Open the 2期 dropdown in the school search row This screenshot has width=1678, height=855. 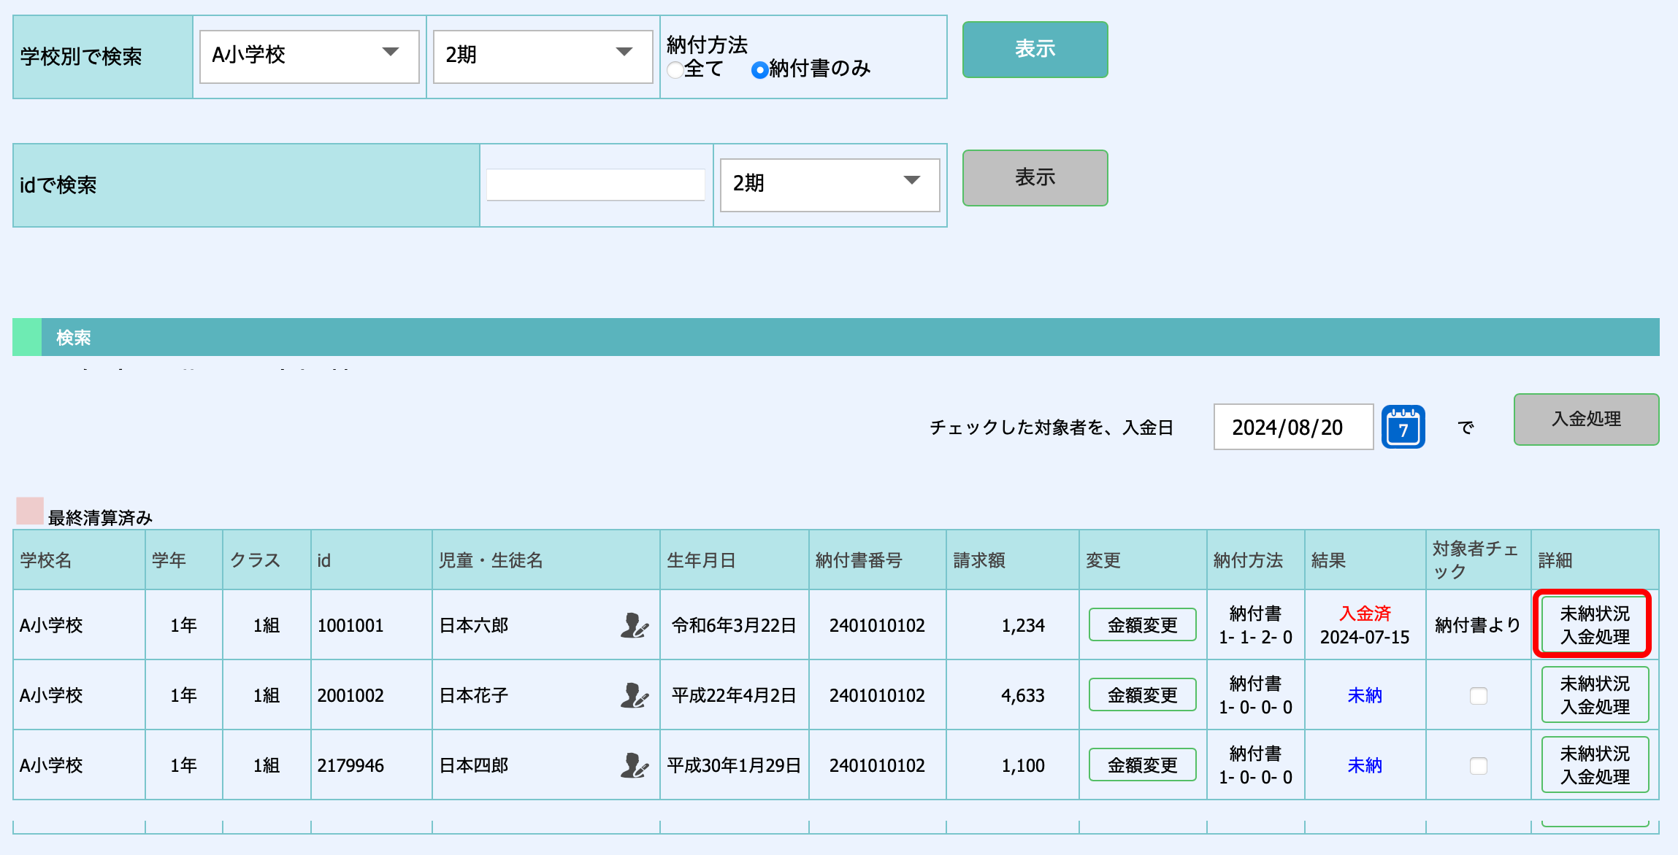click(x=543, y=55)
